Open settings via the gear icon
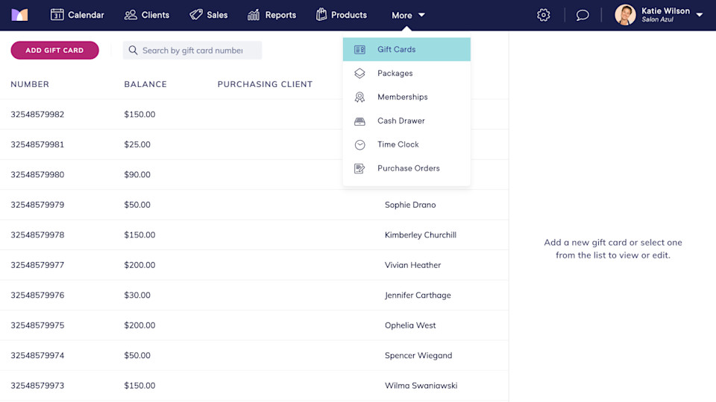716x402 pixels. (544, 15)
